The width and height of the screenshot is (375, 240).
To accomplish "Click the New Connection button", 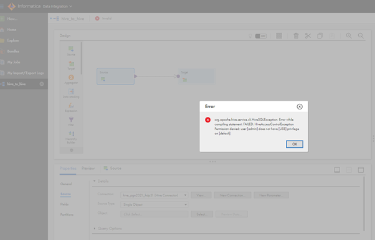I will pos(232,195).
